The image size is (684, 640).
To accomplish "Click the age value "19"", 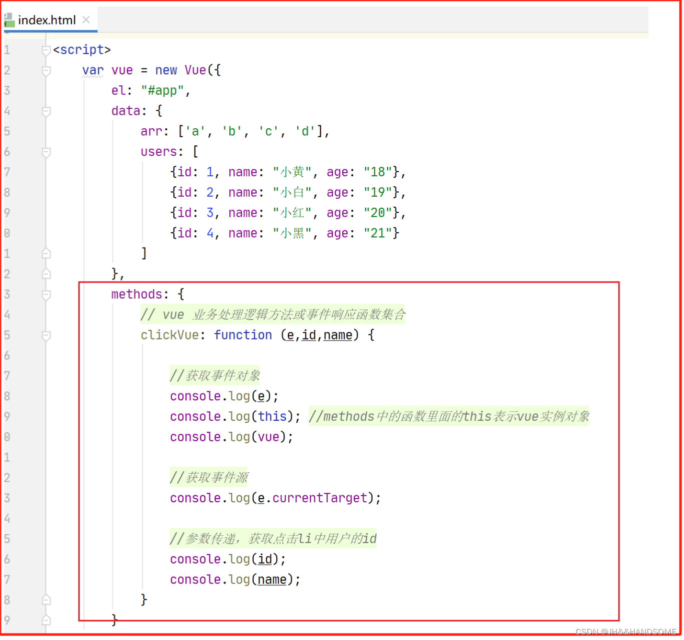I will click(x=378, y=193).
